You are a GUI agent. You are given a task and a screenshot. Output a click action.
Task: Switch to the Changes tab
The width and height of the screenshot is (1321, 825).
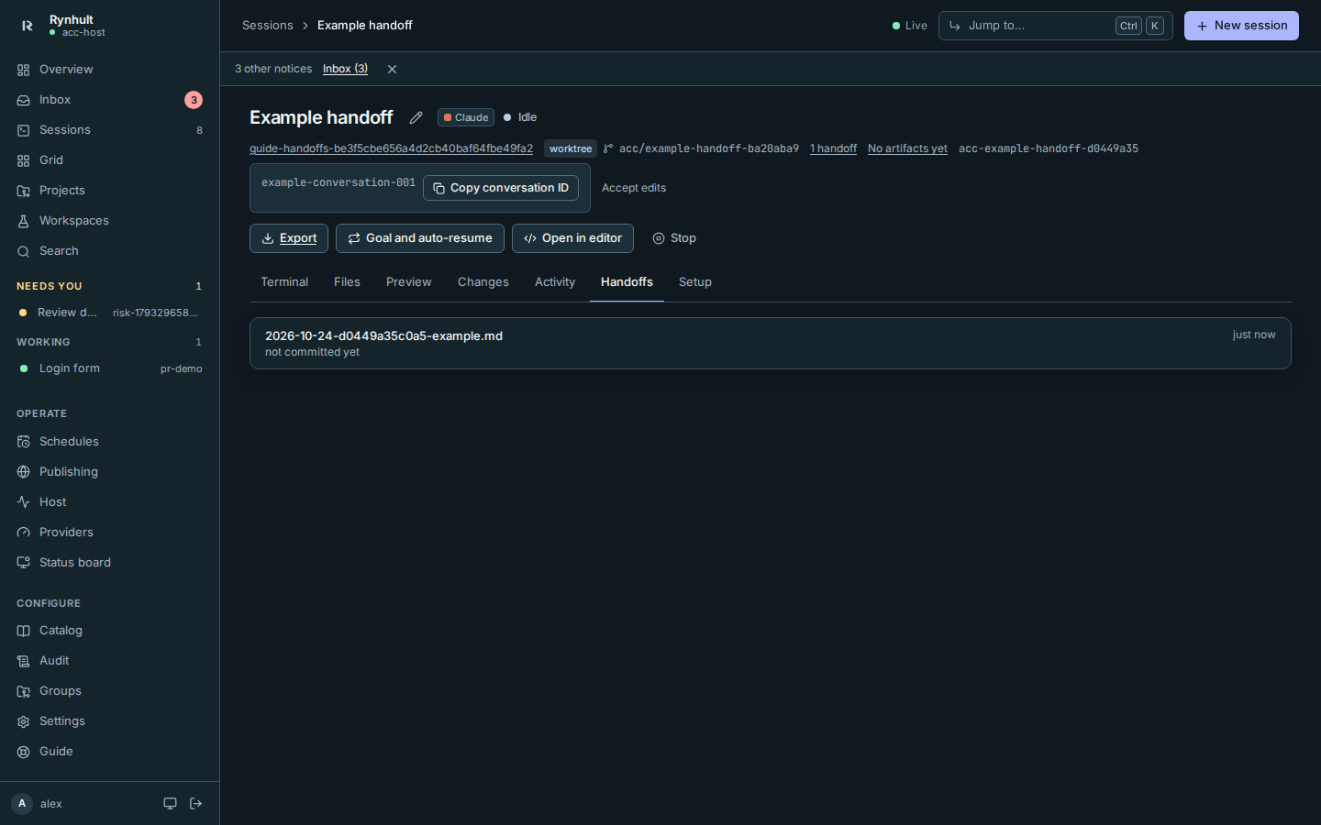(x=483, y=282)
